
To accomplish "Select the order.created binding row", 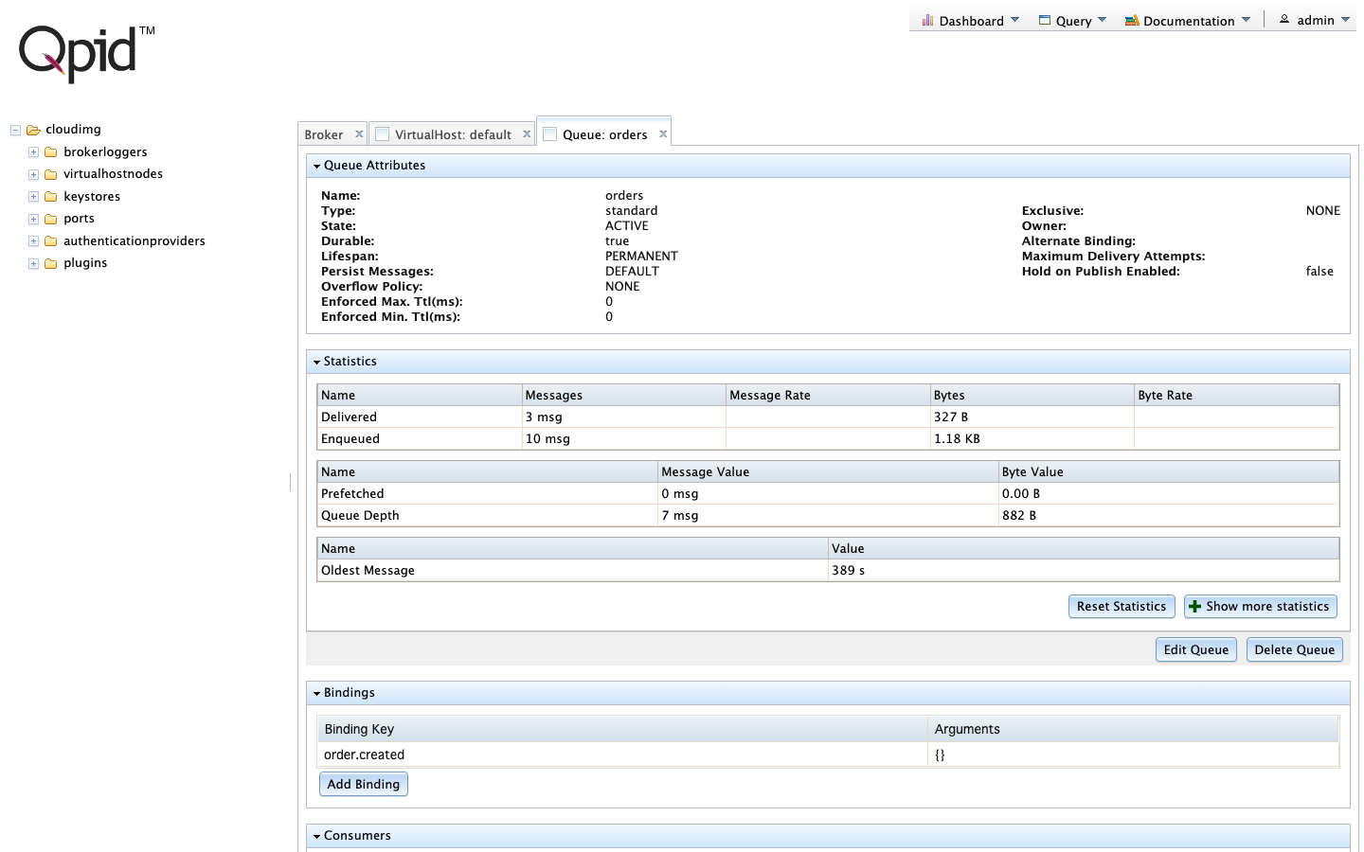I will tap(828, 754).
